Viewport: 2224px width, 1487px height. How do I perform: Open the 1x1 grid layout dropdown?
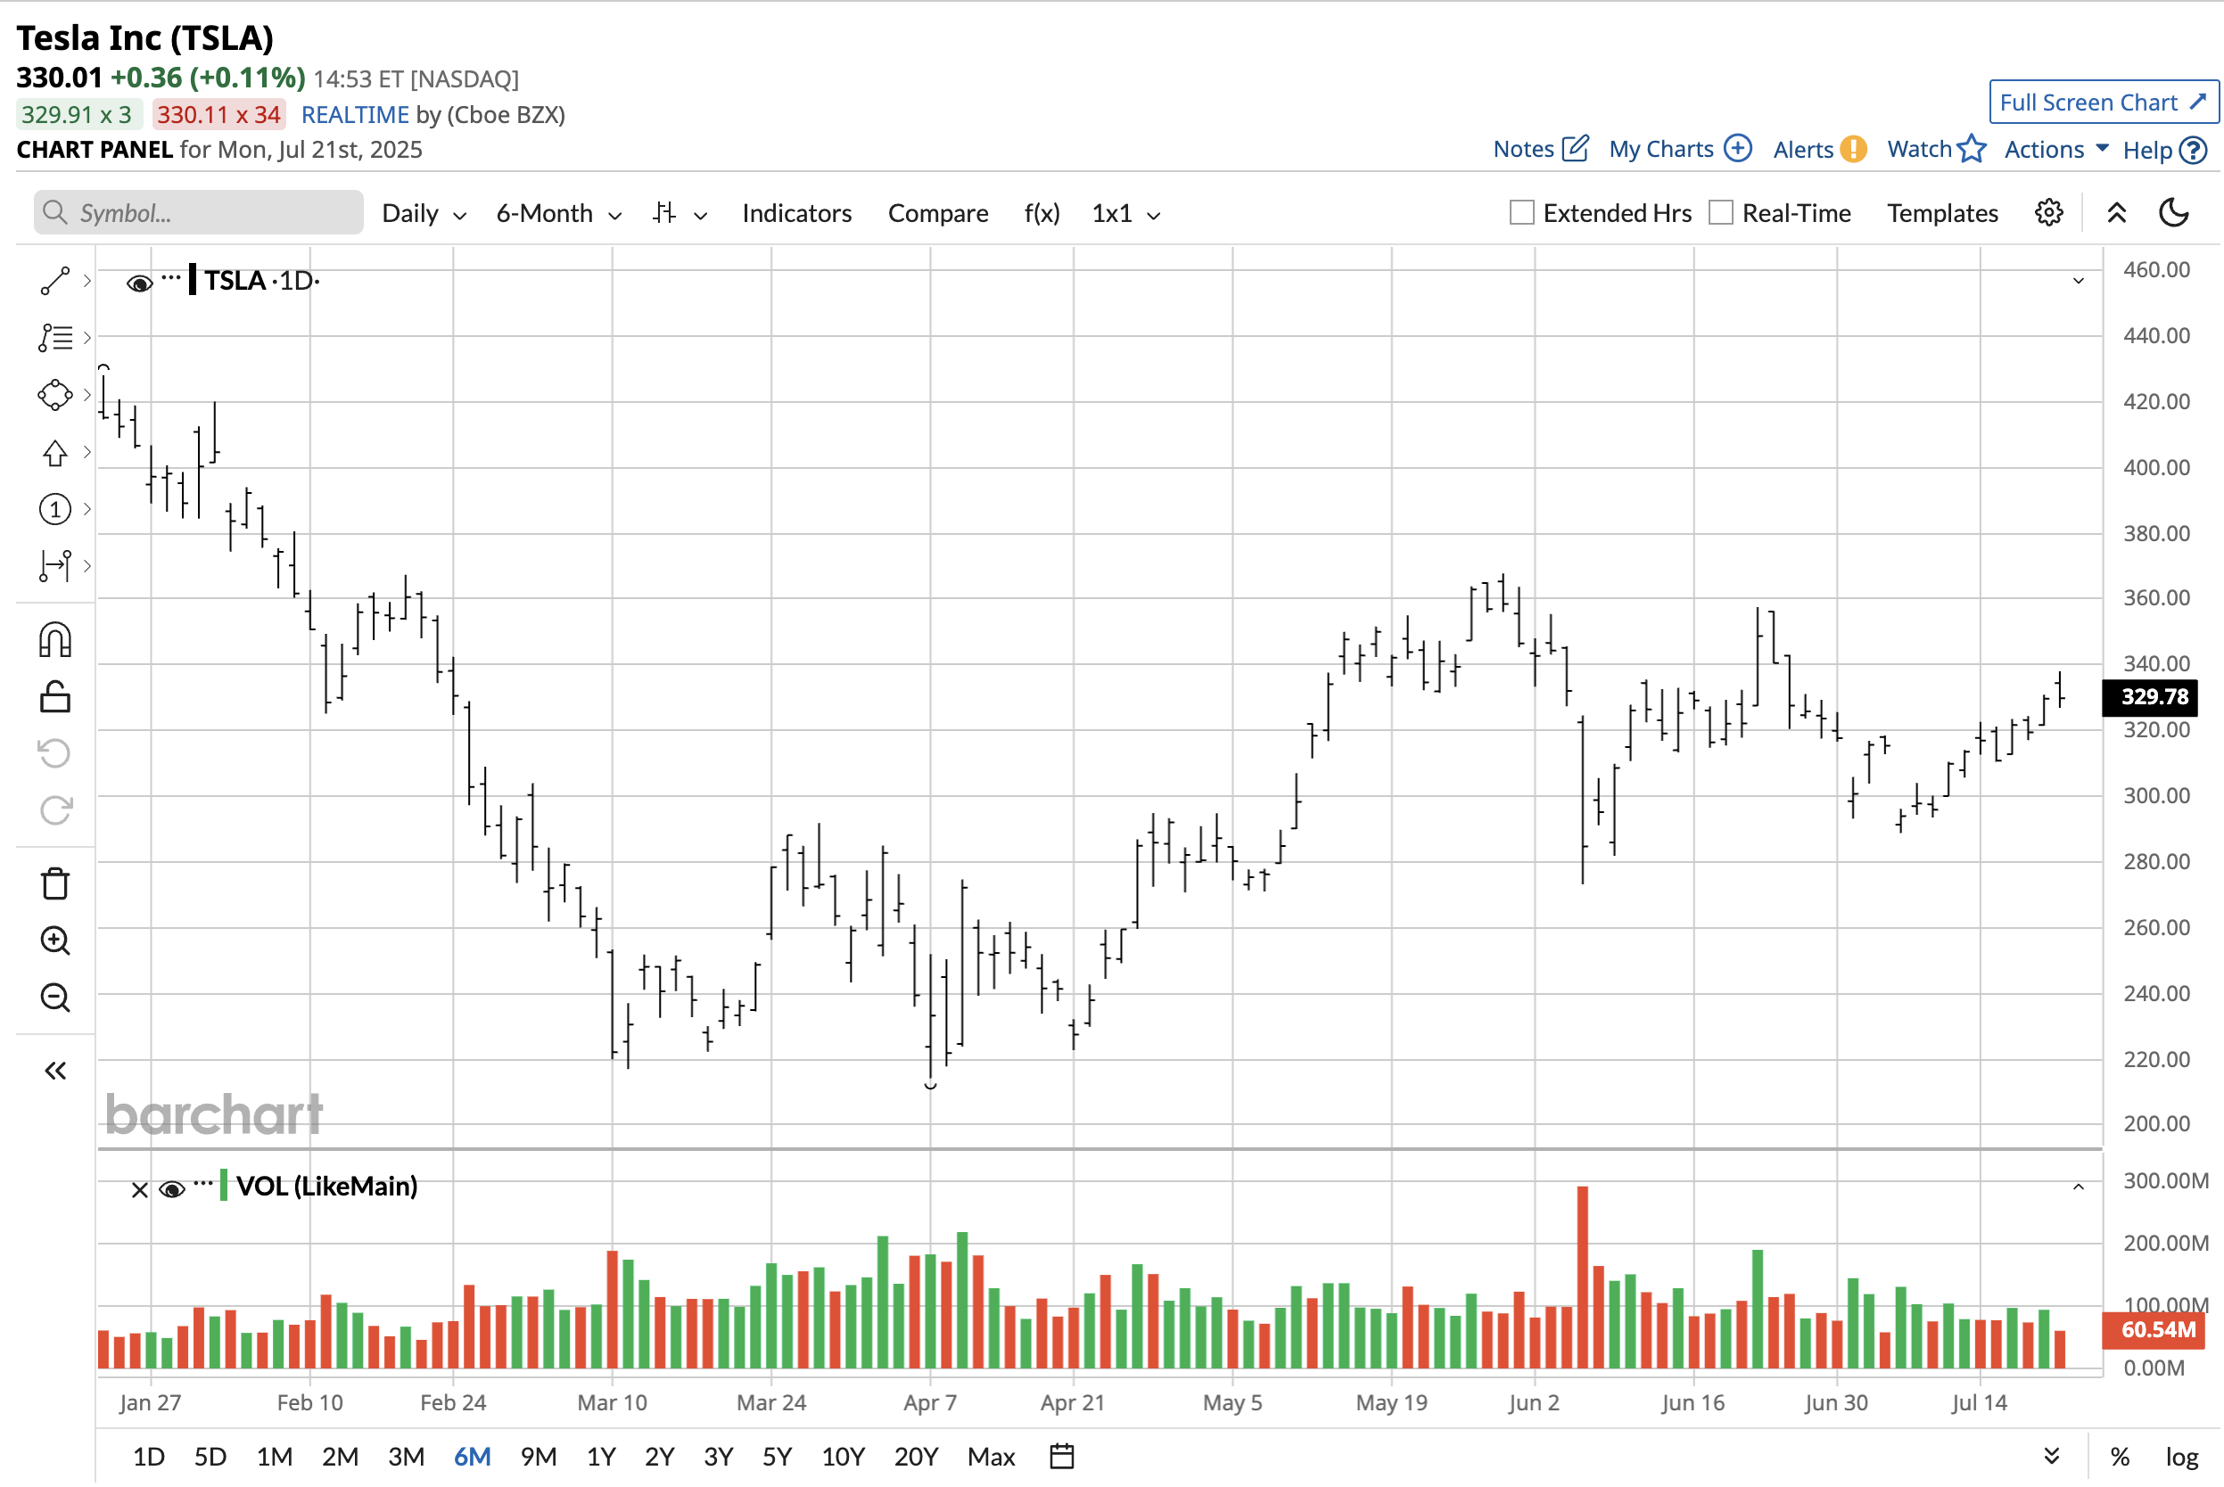coord(1125,213)
